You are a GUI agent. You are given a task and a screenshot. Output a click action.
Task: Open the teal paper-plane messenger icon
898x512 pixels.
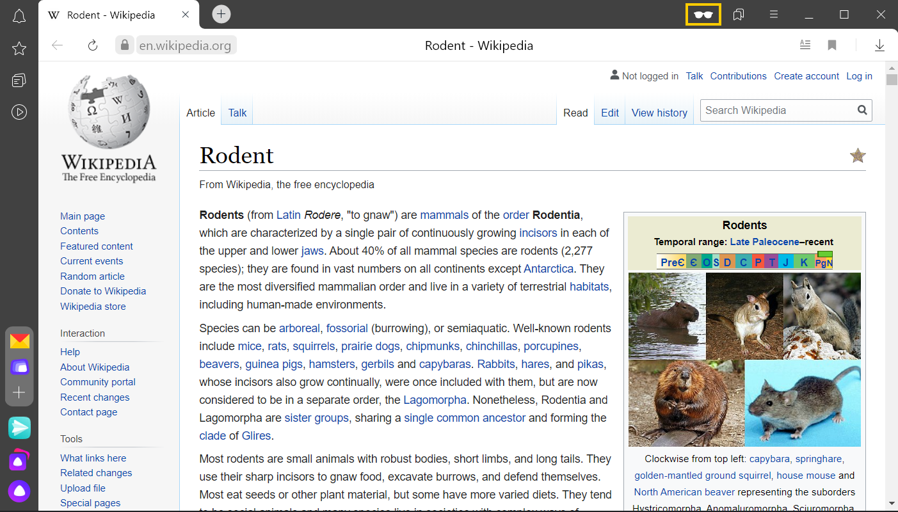pyautogui.click(x=19, y=428)
